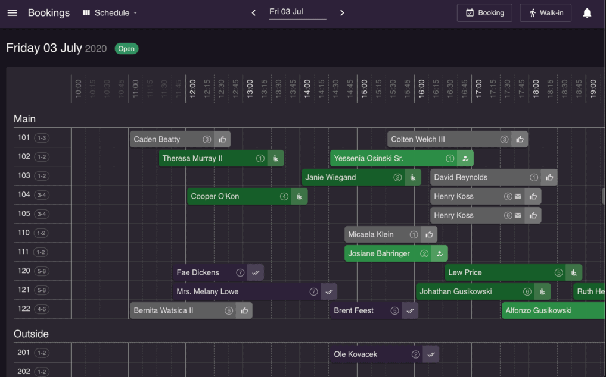Click thumbs-up icon on Caden Beatty booking
Viewport: 606px width, 377px height.
coord(222,139)
